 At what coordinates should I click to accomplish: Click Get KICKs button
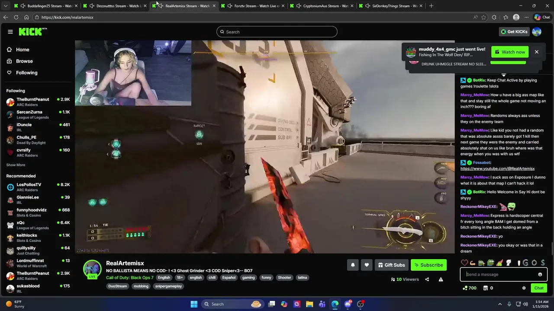pyautogui.click(x=514, y=32)
